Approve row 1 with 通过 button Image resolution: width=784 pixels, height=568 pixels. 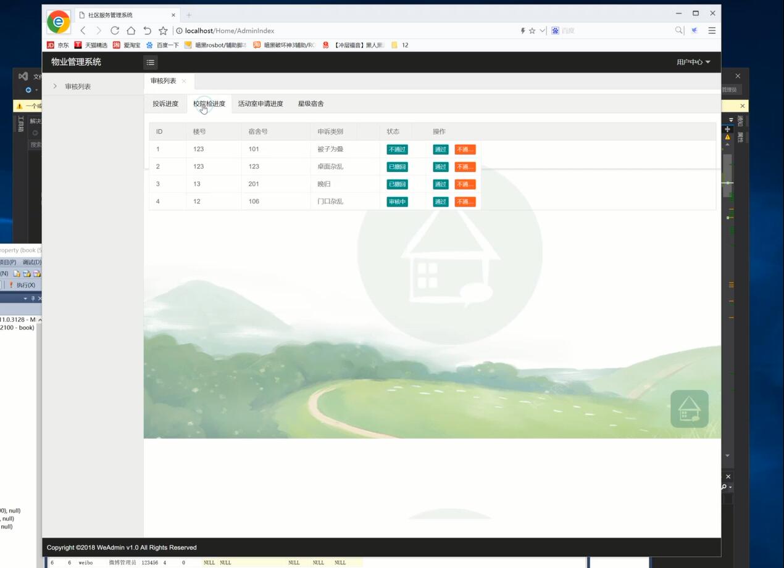pos(440,149)
